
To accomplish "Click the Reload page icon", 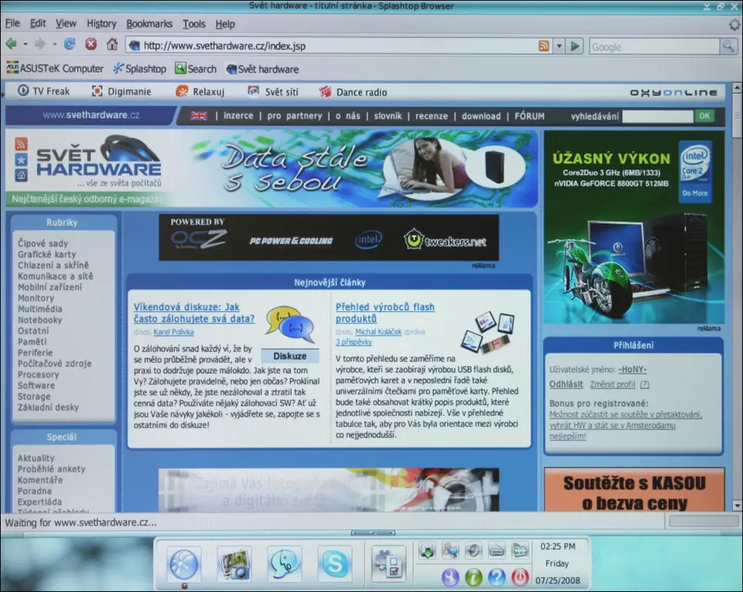I will tap(70, 45).
